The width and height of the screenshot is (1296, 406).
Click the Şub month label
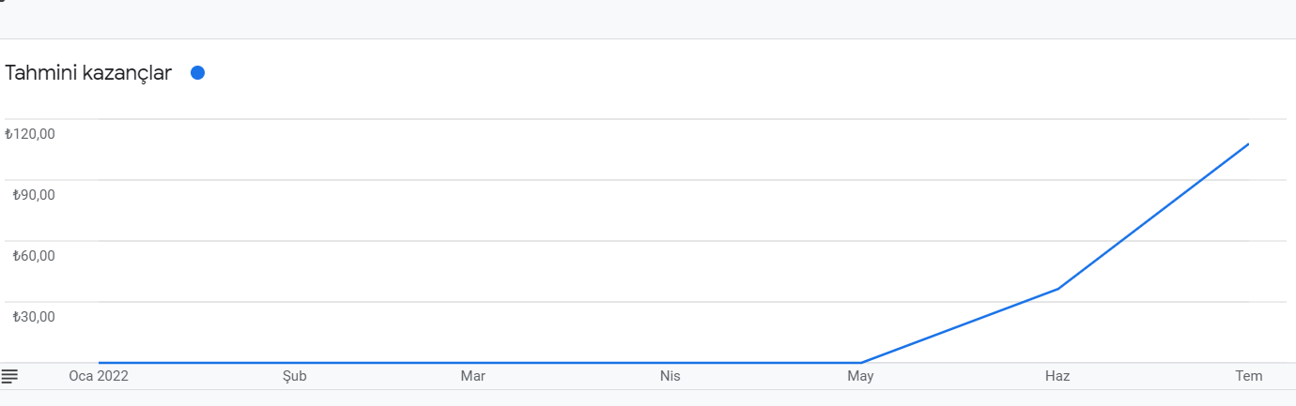click(x=295, y=376)
